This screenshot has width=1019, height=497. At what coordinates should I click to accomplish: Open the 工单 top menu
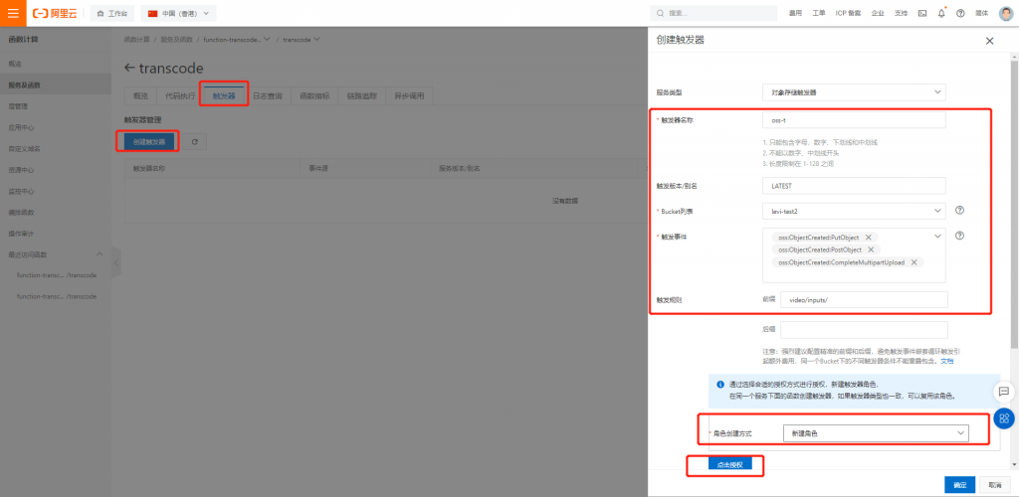pos(819,13)
